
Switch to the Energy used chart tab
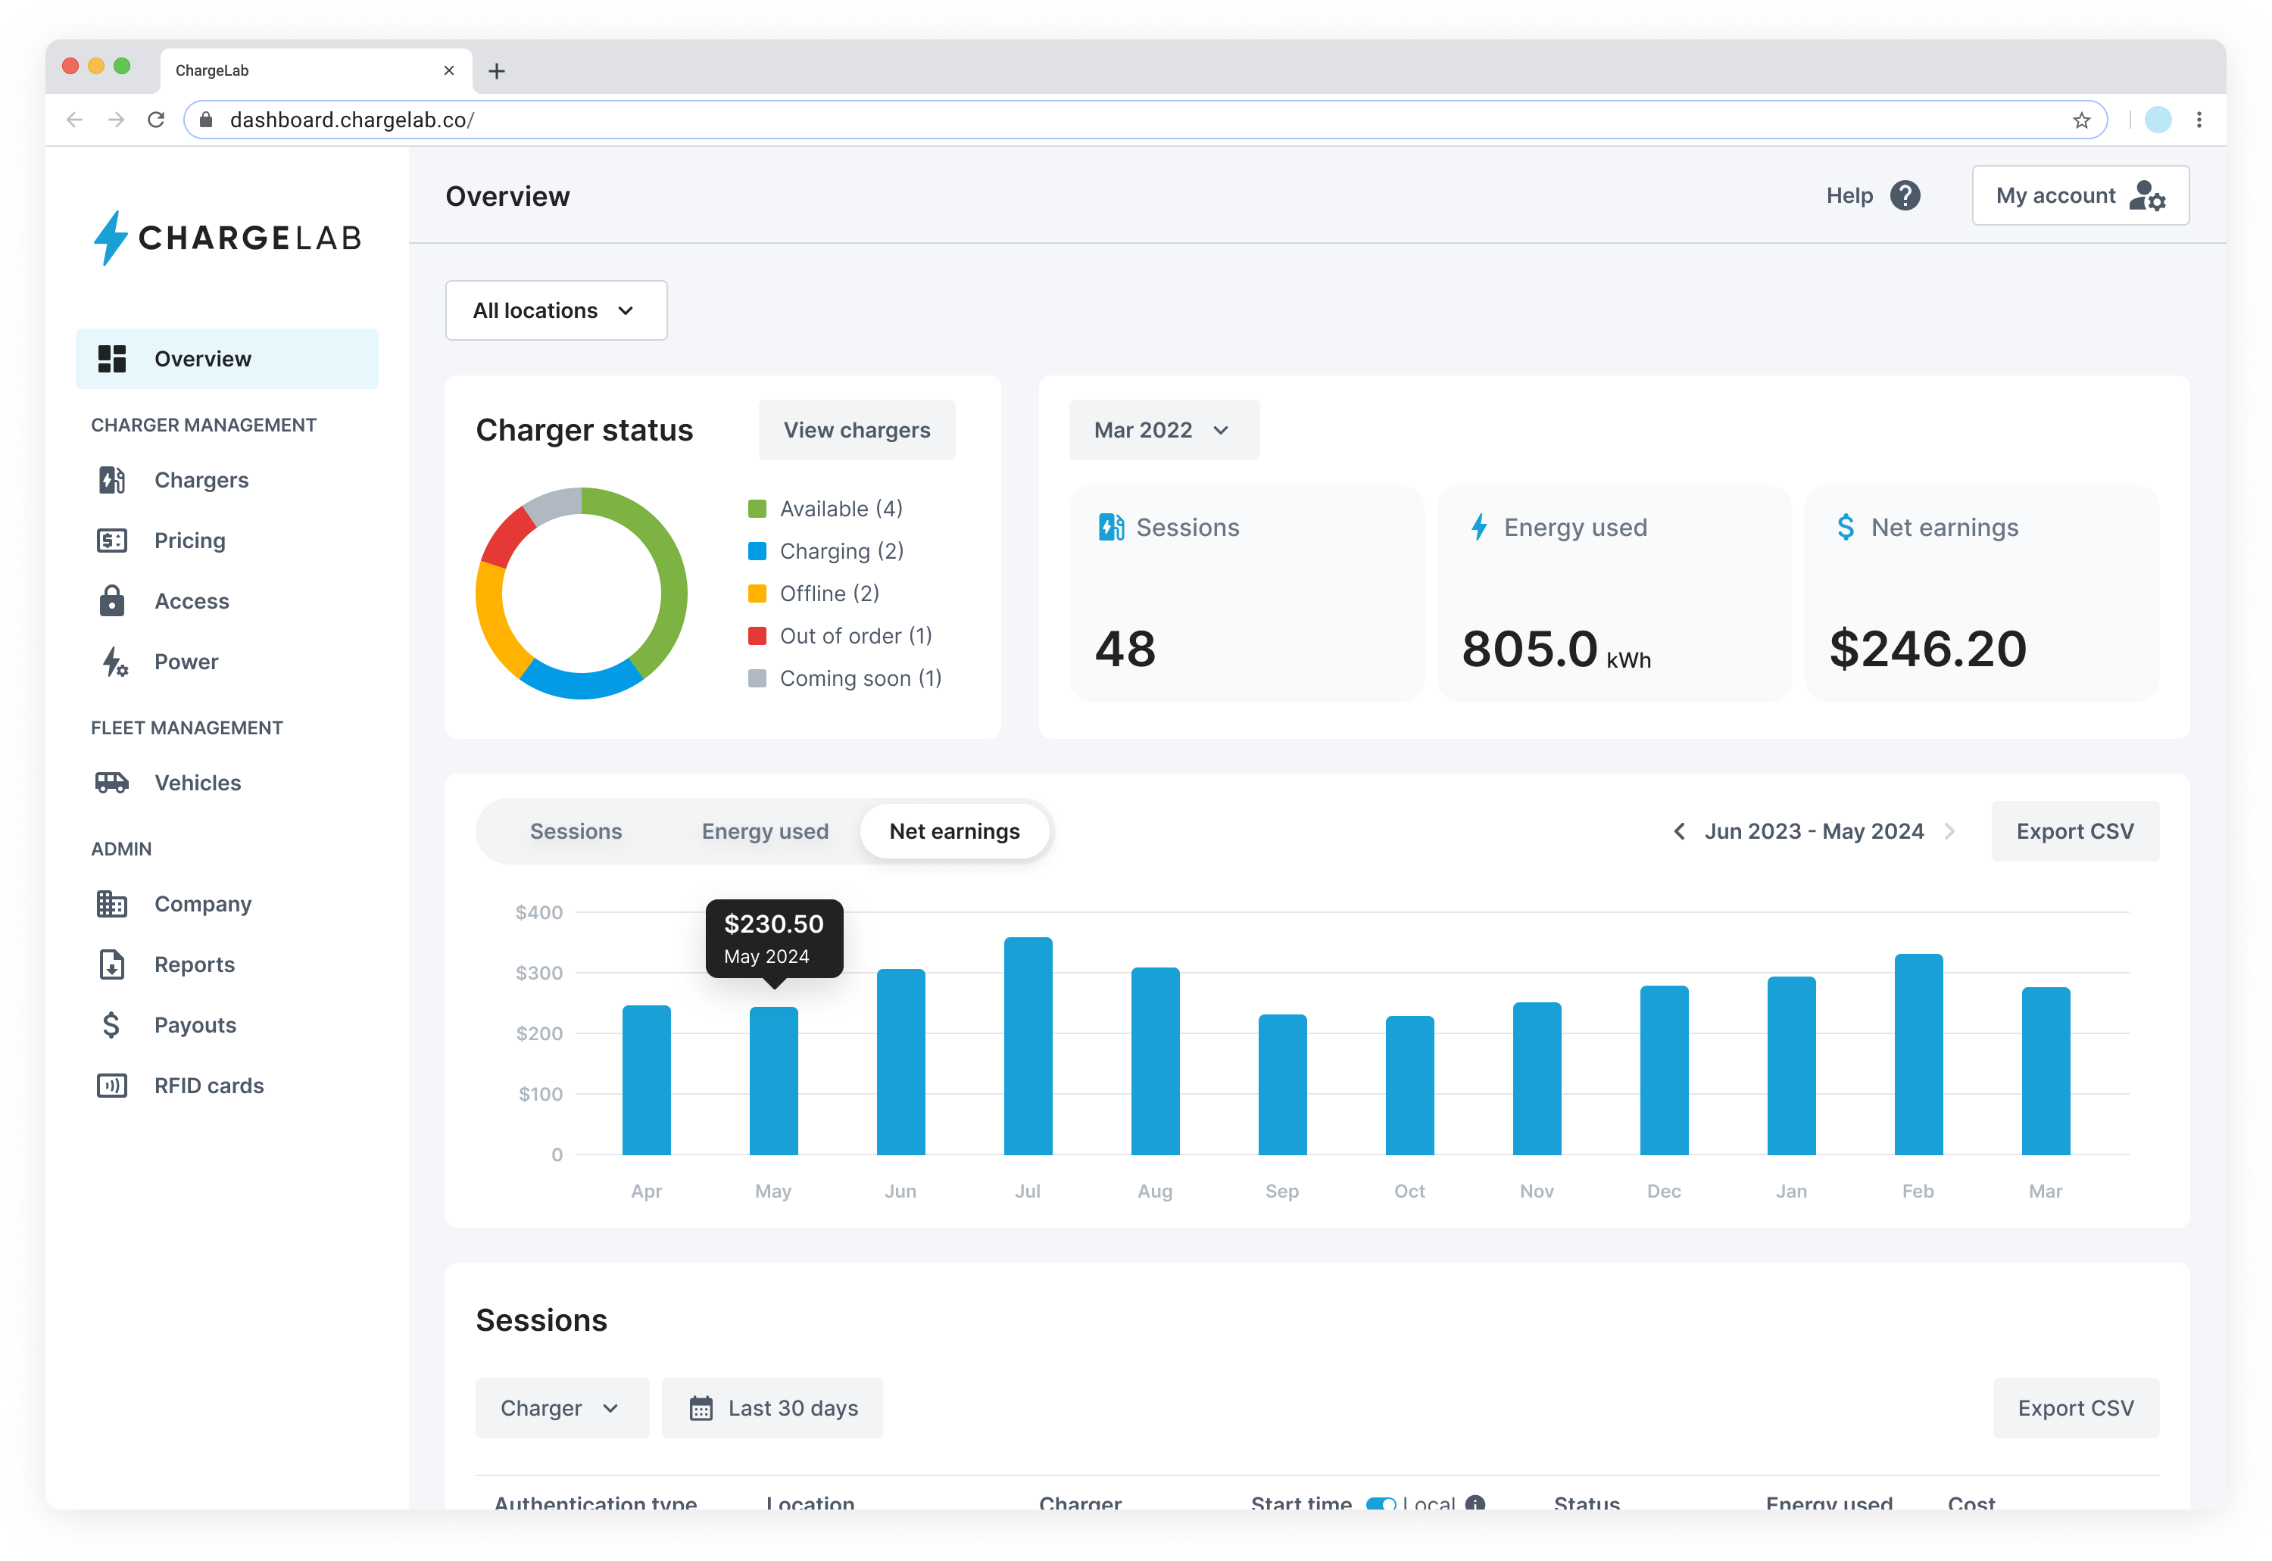pyautogui.click(x=764, y=831)
